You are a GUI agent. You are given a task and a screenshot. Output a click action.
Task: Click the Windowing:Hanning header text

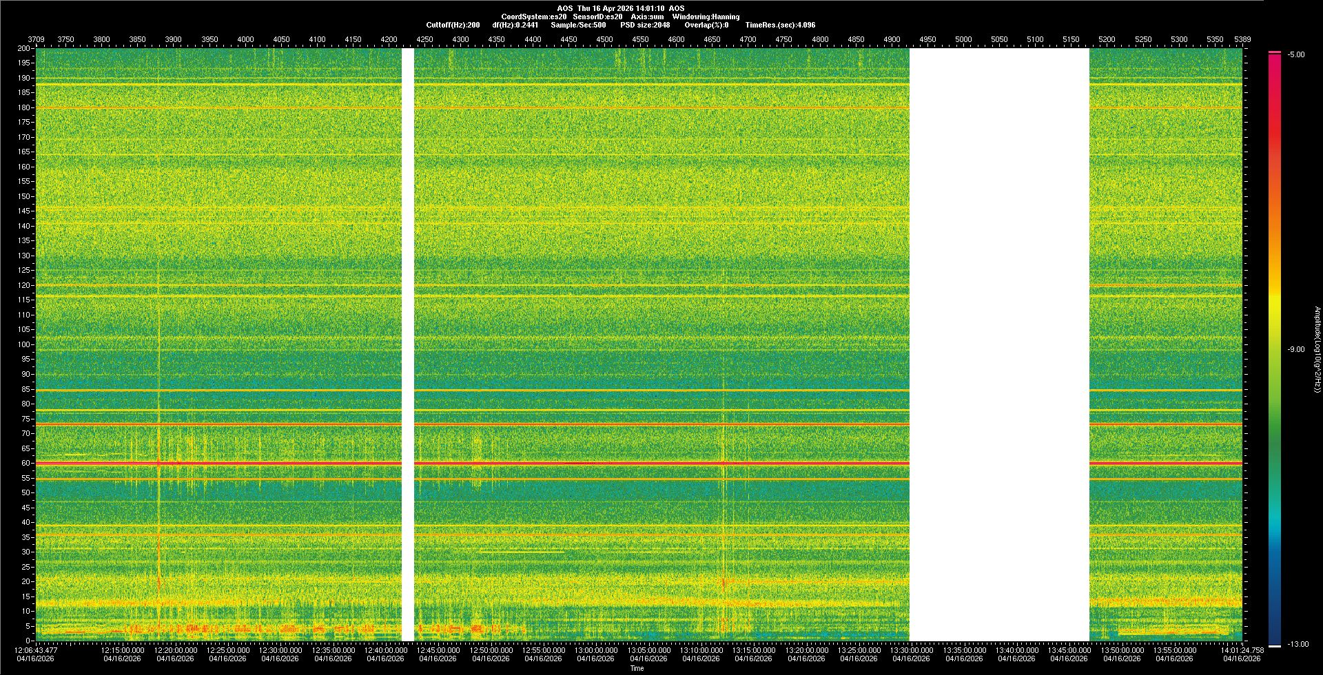click(706, 17)
